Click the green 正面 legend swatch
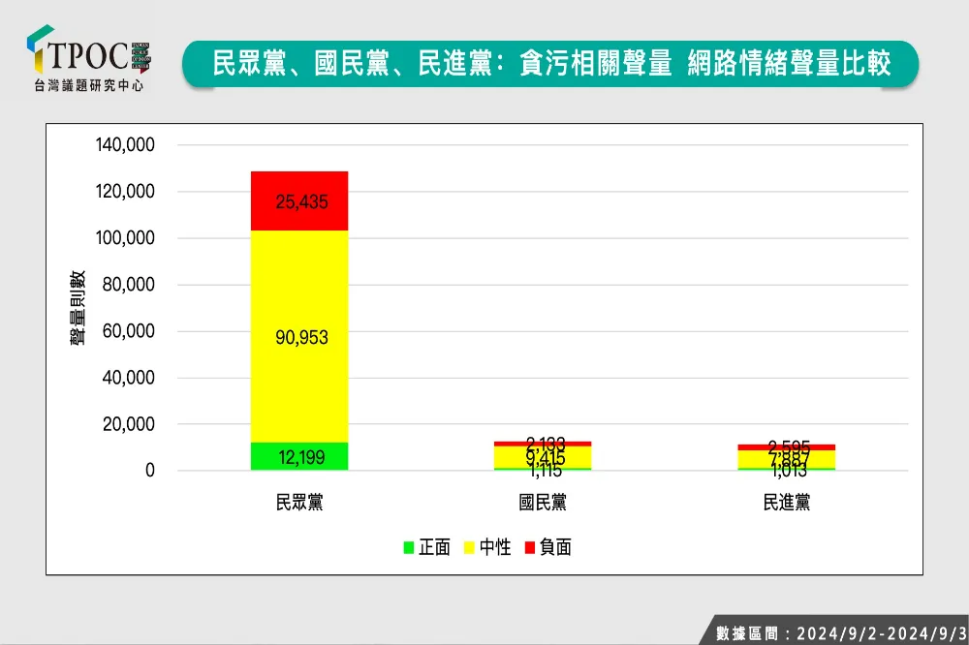Screen dimensions: 969x645 (x=409, y=547)
